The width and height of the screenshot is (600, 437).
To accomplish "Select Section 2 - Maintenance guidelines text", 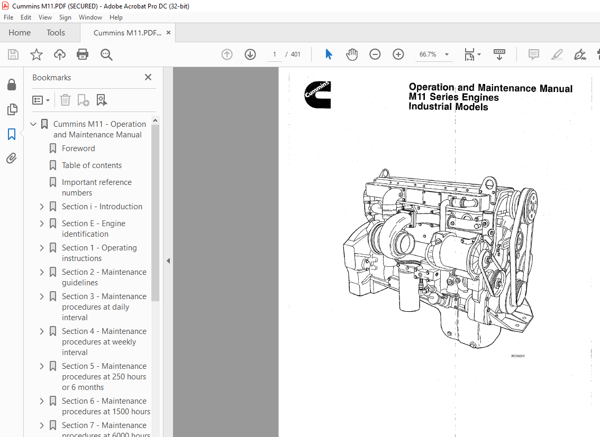I will [104, 277].
